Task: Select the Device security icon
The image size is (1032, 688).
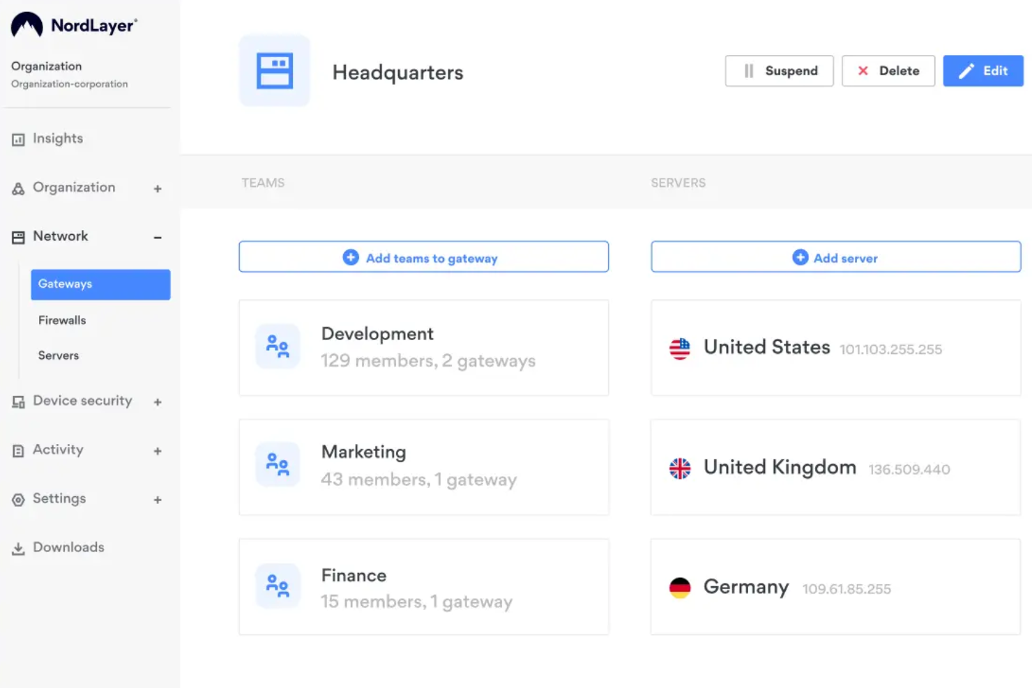Action: [18, 402]
